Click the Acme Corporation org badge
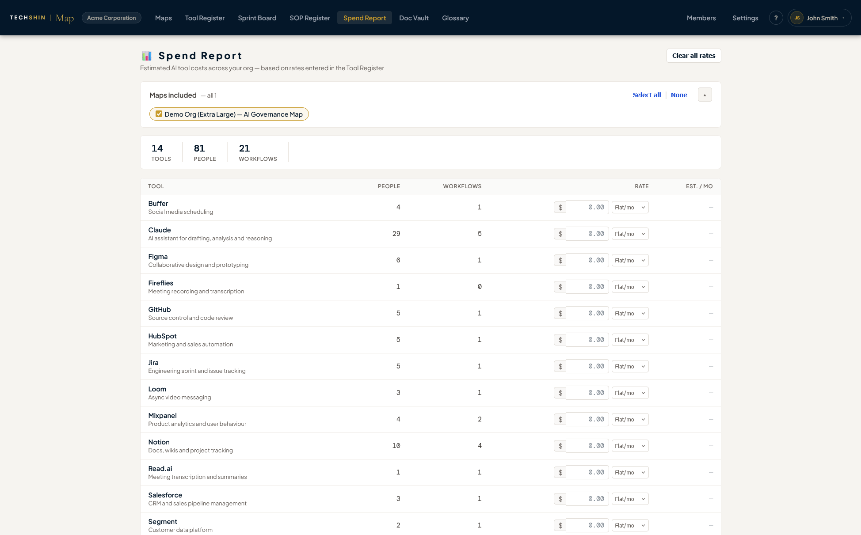The image size is (861, 535). (111, 18)
